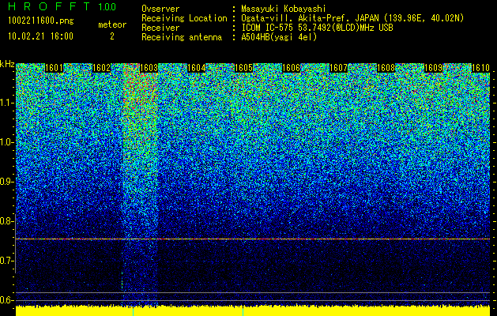Click the orange carrier line across the spectrogram
This screenshot has height=316, width=497.
[253, 239]
